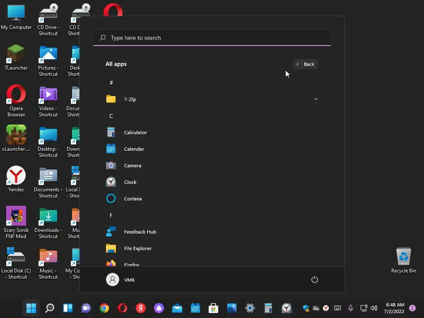The image size is (424, 318).
Task: Jump to letters via the '#' header
Action: click(x=111, y=83)
